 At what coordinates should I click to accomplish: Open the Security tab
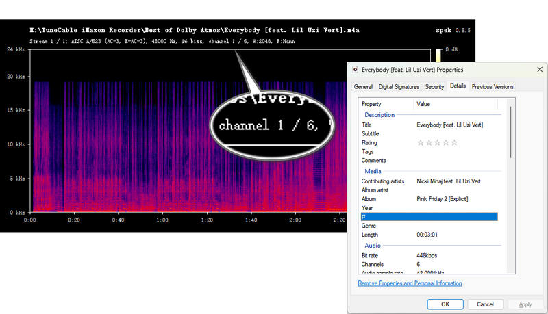click(x=434, y=86)
